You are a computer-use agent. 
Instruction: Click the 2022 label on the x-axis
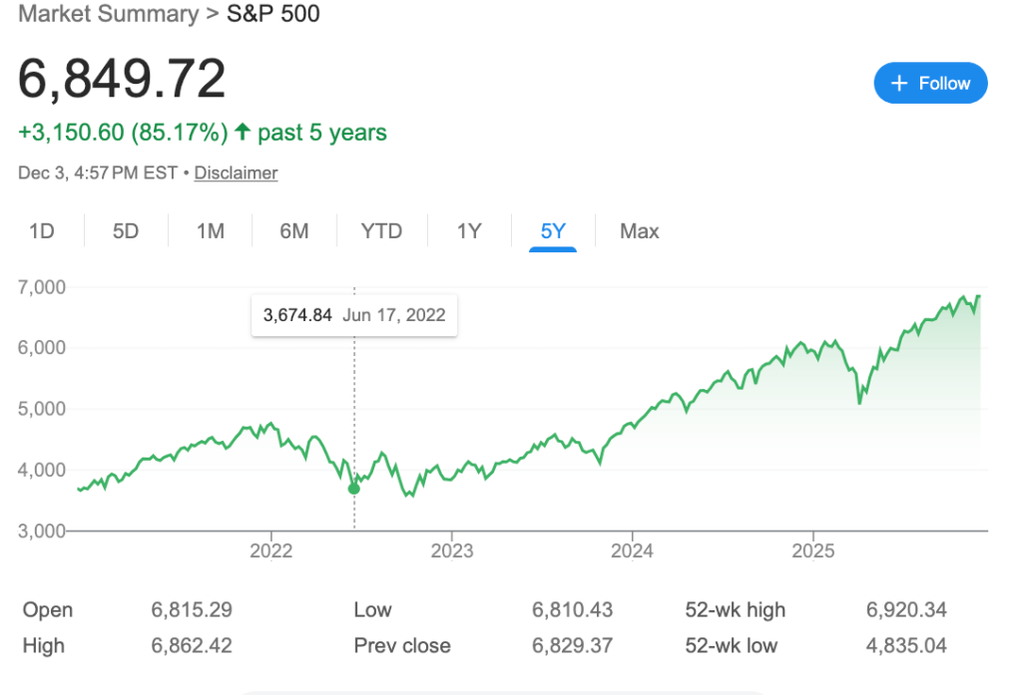(x=271, y=550)
